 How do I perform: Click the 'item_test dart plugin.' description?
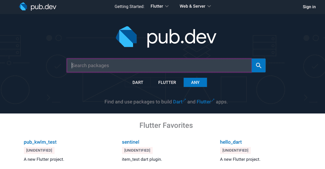142,159
